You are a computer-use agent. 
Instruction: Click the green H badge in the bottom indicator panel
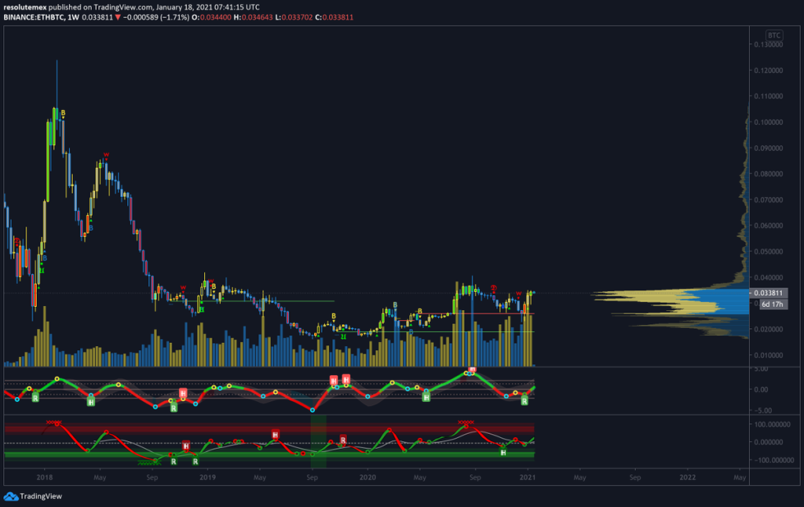503,451
